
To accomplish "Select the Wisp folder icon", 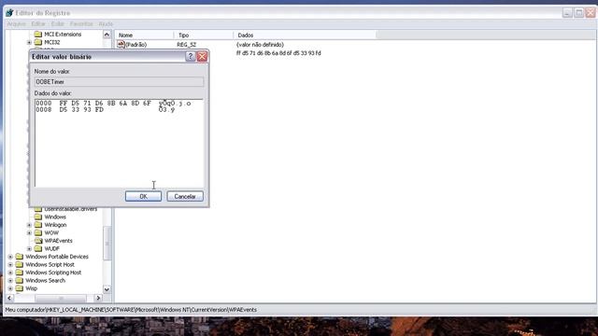I will click(x=20, y=288).
